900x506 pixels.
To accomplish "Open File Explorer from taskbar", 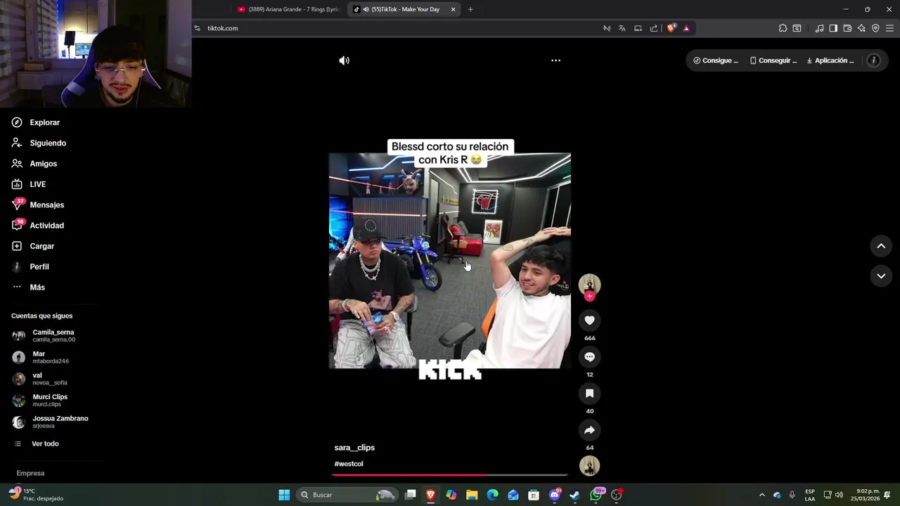I will (472, 495).
